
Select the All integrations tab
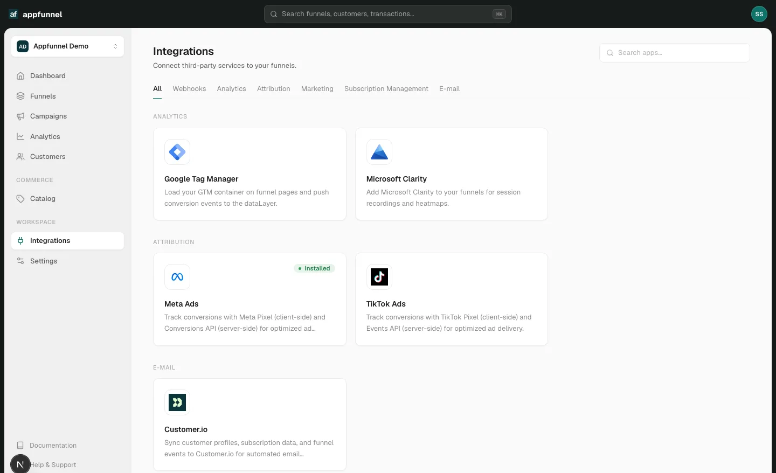coord(157,89)
